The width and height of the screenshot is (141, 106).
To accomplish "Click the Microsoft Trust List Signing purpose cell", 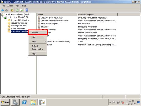I will pos(97,45).
